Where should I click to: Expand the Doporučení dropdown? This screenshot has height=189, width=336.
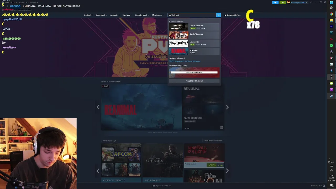coord(101,15)
